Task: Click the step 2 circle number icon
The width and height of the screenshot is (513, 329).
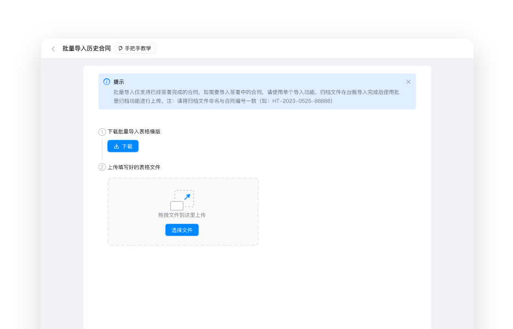Action: 102,167
